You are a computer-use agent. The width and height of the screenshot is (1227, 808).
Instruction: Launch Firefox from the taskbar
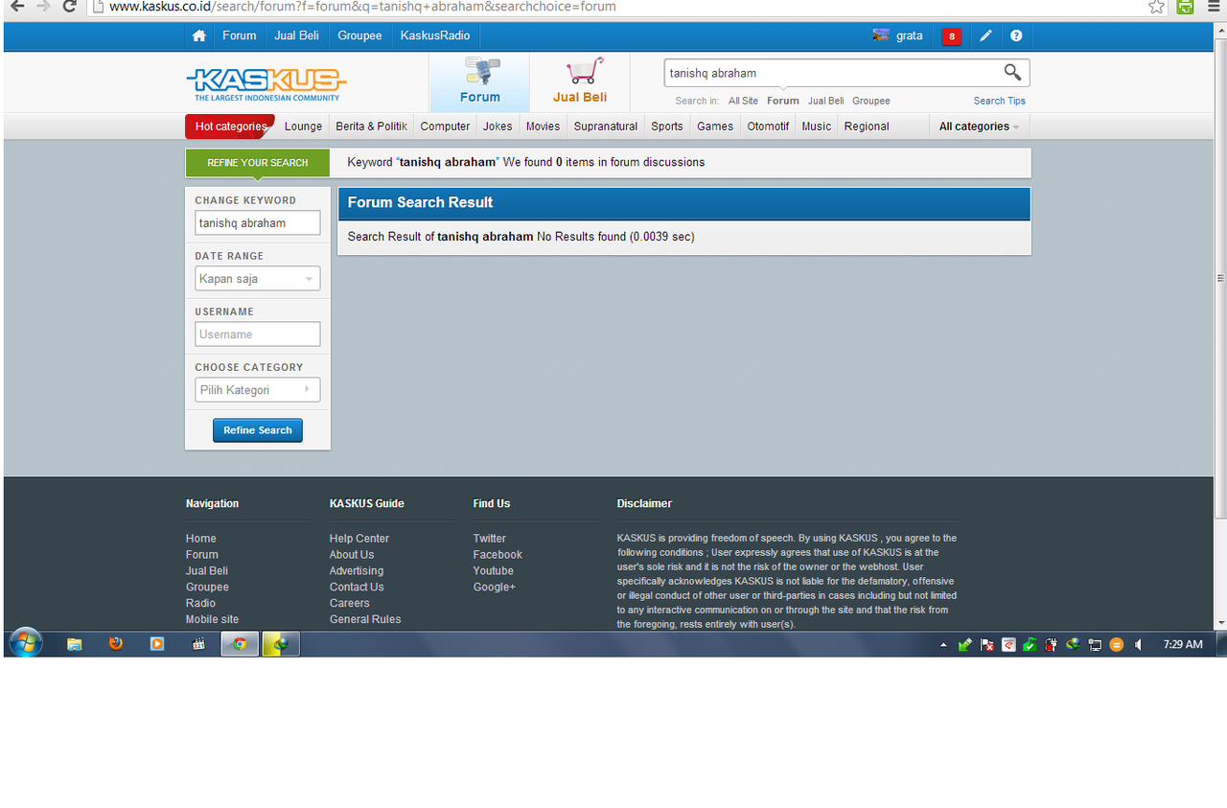(x=116, y=644)
